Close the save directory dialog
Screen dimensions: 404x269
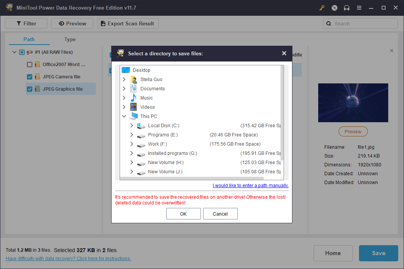284,53
